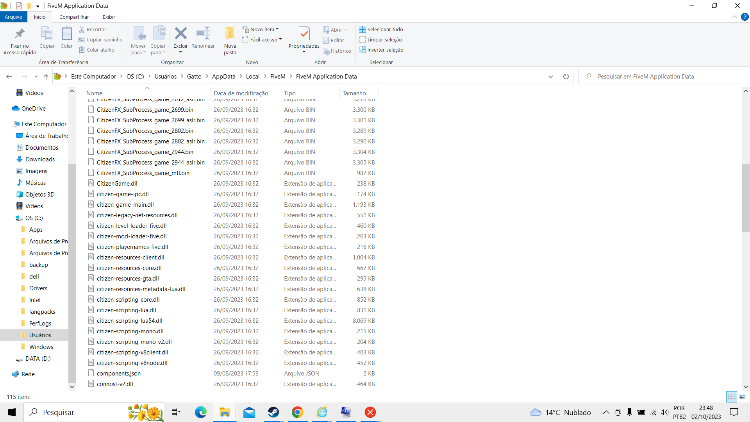This screenshot has width=750, height=422.
Task: Open the notification center icon
Action: pos(734,412)
